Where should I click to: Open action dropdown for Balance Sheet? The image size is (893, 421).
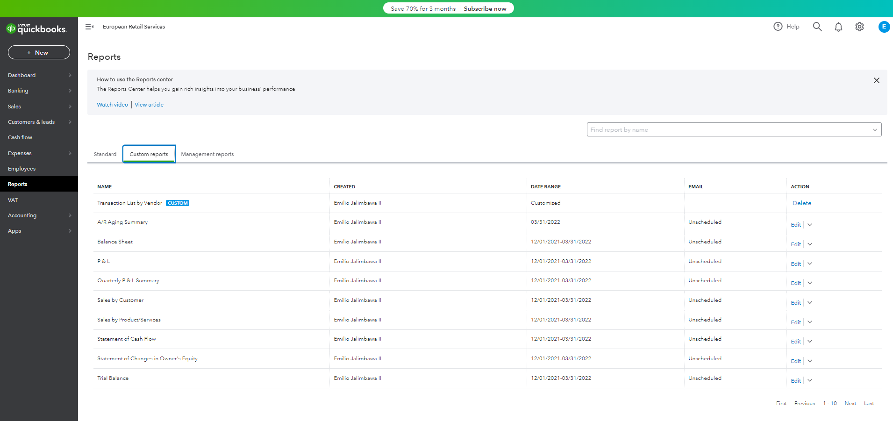(x=810, y=244)
